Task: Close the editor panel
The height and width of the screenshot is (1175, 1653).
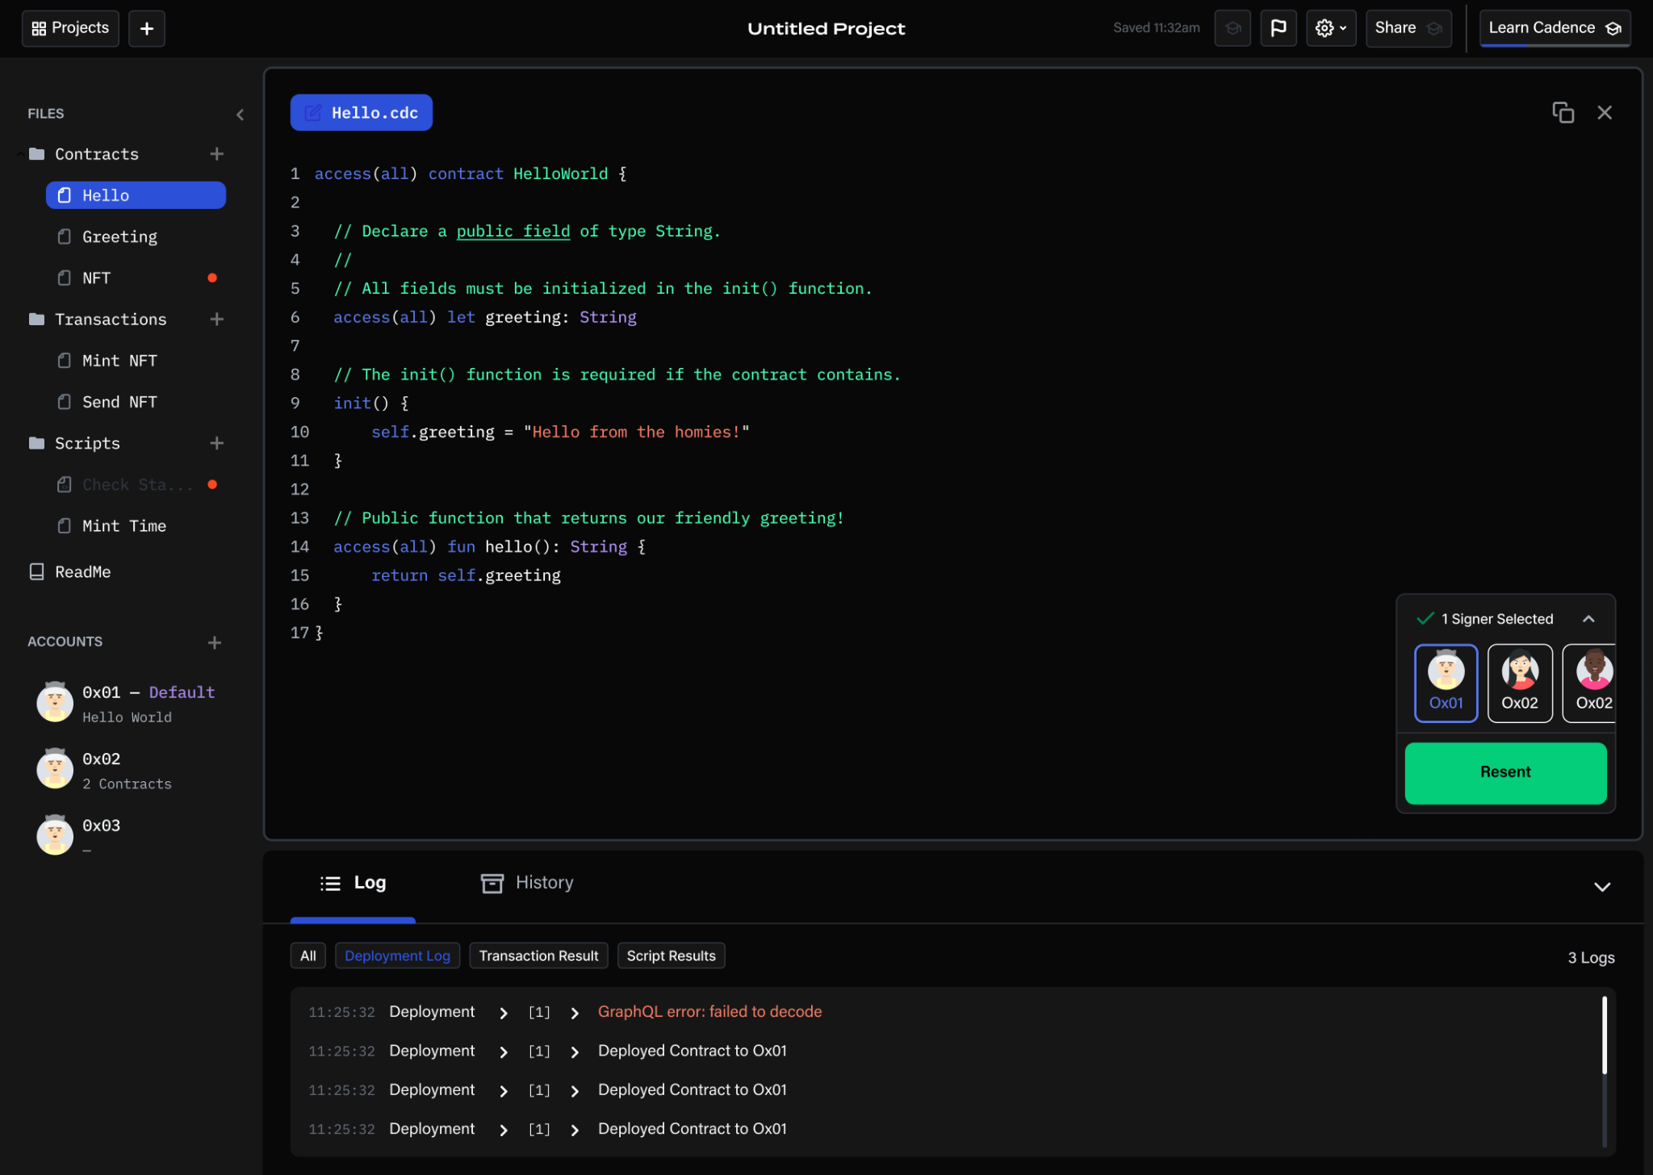Action: [1605, 113]
